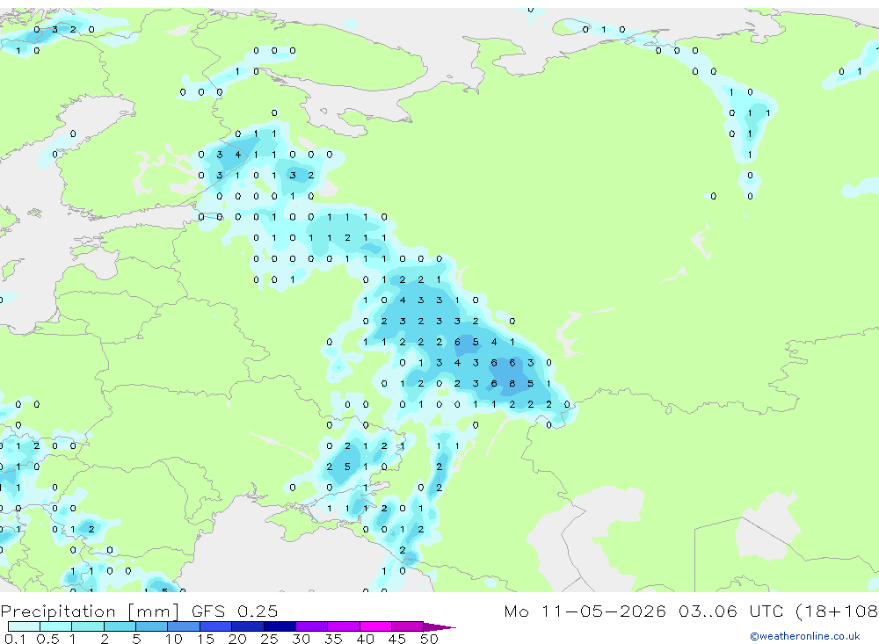Screen dimensions: 879x644
Task: Click the "15" legend label
Action: (206, 639)
